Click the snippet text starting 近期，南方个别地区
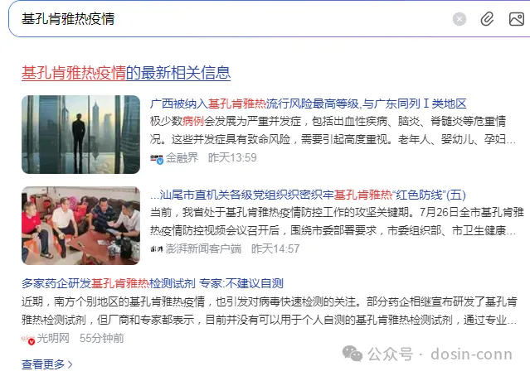The height and width of the screenshot is (376, 530). tap(270, 311)
